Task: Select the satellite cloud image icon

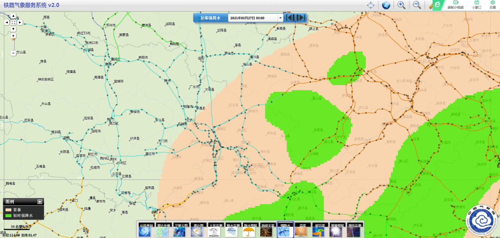Action: [180, 231]
